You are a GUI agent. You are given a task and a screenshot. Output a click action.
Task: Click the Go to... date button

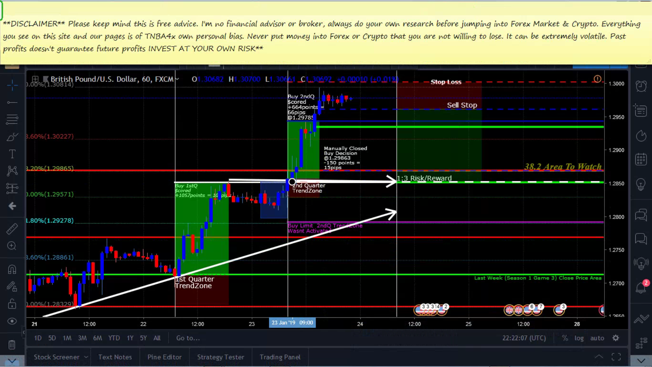(188, 338)
